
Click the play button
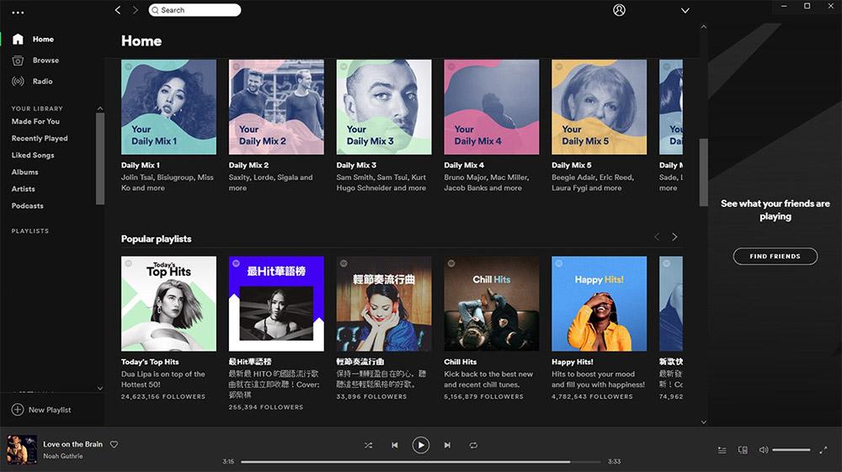(420, 445)
